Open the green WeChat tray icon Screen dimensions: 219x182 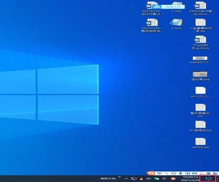[157, 179]
